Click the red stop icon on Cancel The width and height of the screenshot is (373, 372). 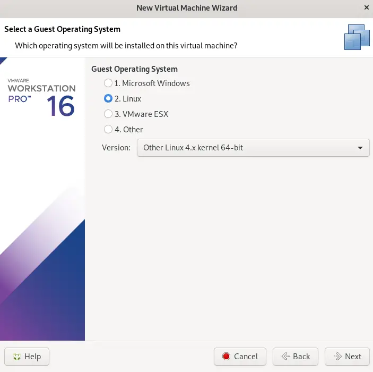[226, 357]
